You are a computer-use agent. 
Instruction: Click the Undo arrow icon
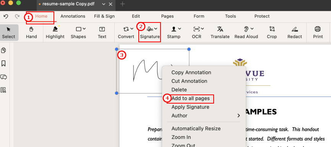pyautogui.click(x=6, y=16)
